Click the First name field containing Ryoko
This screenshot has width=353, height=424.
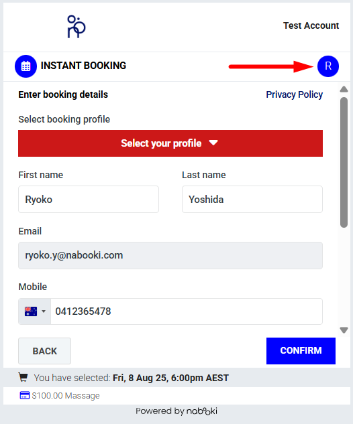[x=89, y=200]
